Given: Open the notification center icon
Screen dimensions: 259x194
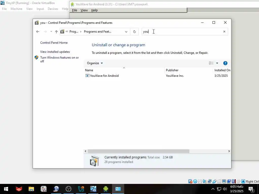Looking at the screenshot, I should pos(251,189).
